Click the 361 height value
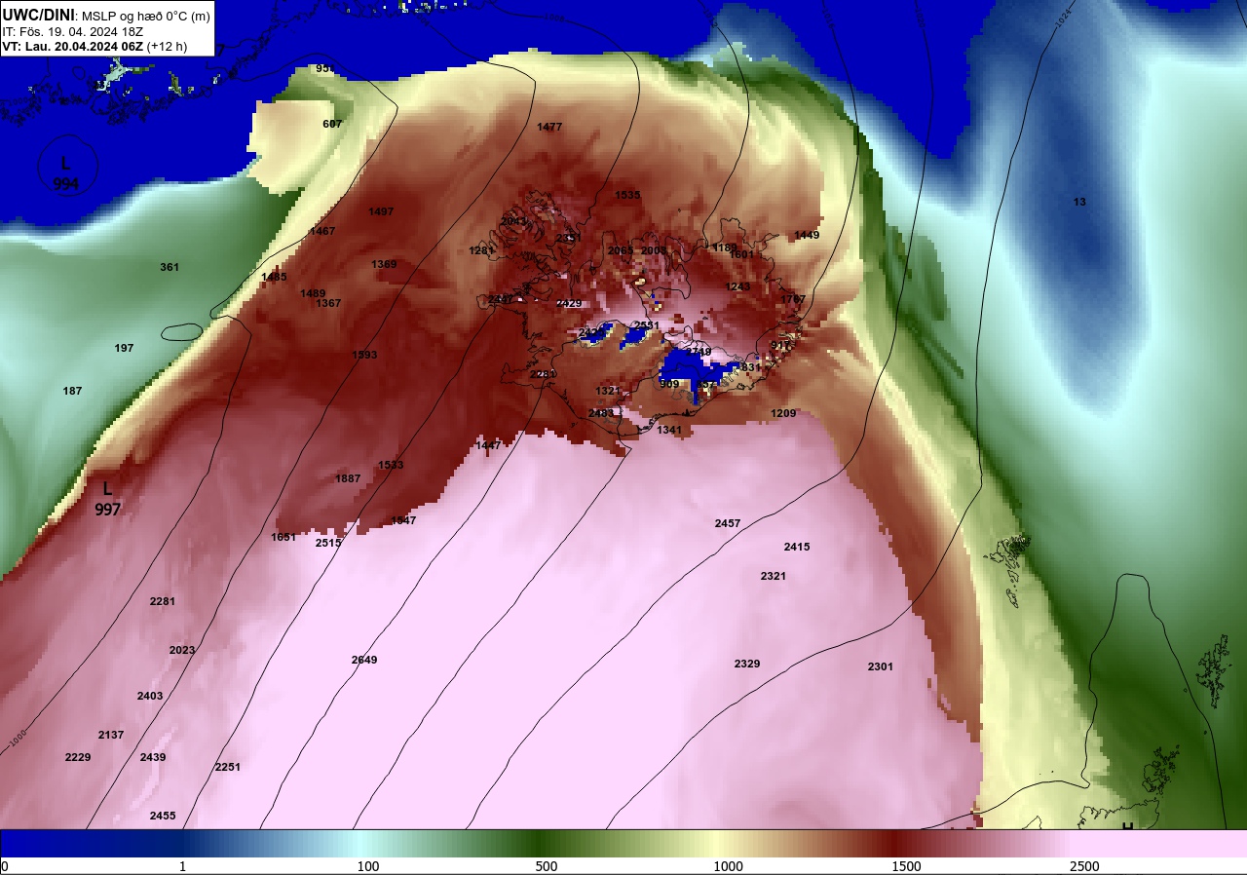This screenshot has width=1247, height=875. [170, 267]
